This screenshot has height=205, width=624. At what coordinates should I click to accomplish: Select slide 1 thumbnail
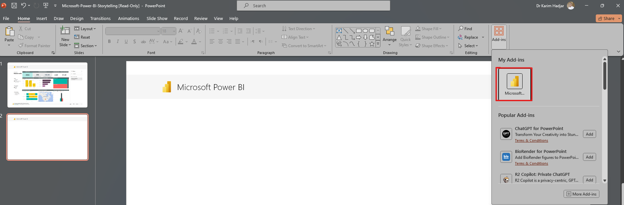(x=48, y=85)
